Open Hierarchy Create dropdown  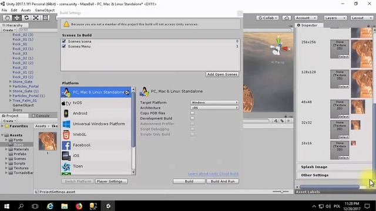click(x=9, y=30)
